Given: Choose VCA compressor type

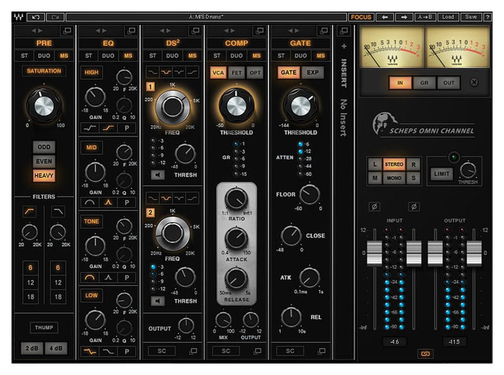Looking at the screenshot, I should (218, 72).
